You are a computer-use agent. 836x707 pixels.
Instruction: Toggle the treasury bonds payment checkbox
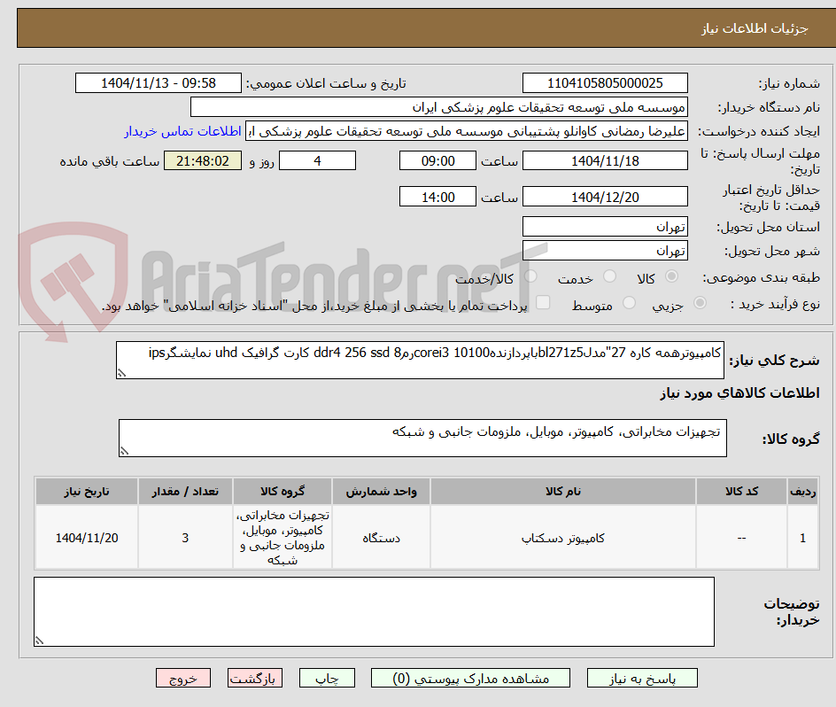click(x=543, y=302)
